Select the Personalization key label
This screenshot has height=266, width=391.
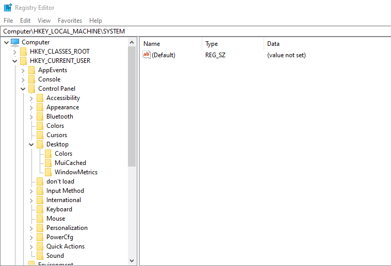click(67, 228)
